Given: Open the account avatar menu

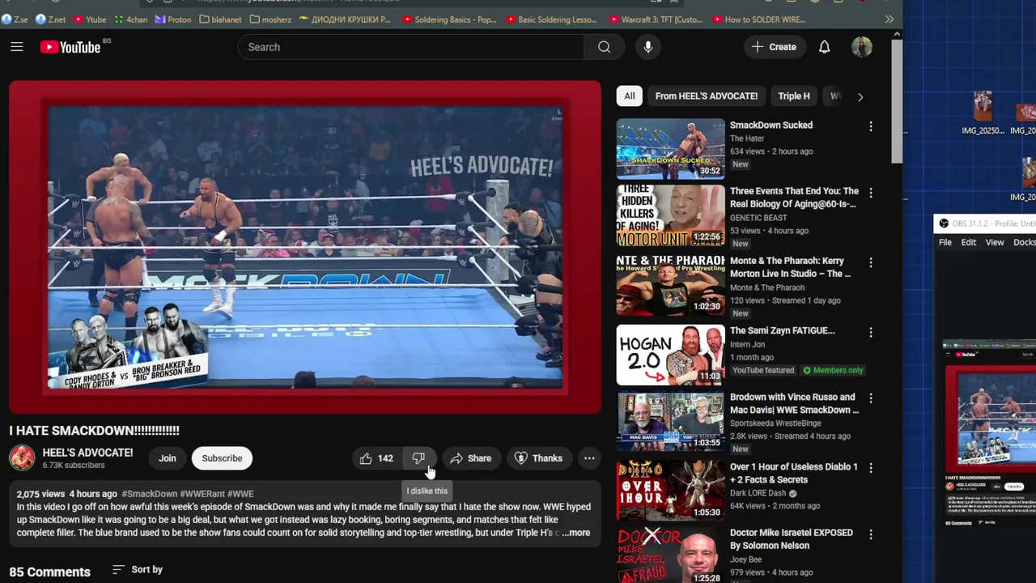Looking at the screenshot, I should (x=861, y=47).
